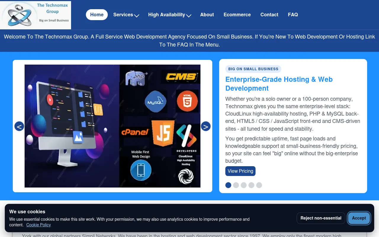Switch to the second slide indicator dot
Image resolution: width=379 pixels, height=237 pixels.
[236, 185]
